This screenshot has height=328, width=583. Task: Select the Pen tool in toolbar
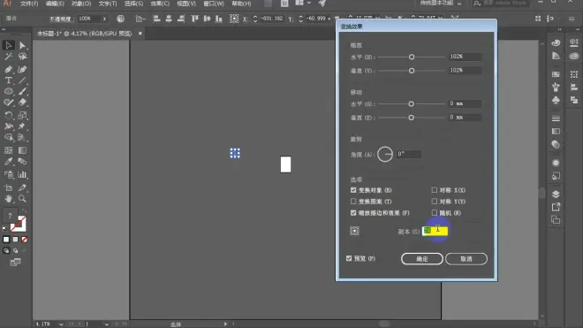click(x=8, y=69)
